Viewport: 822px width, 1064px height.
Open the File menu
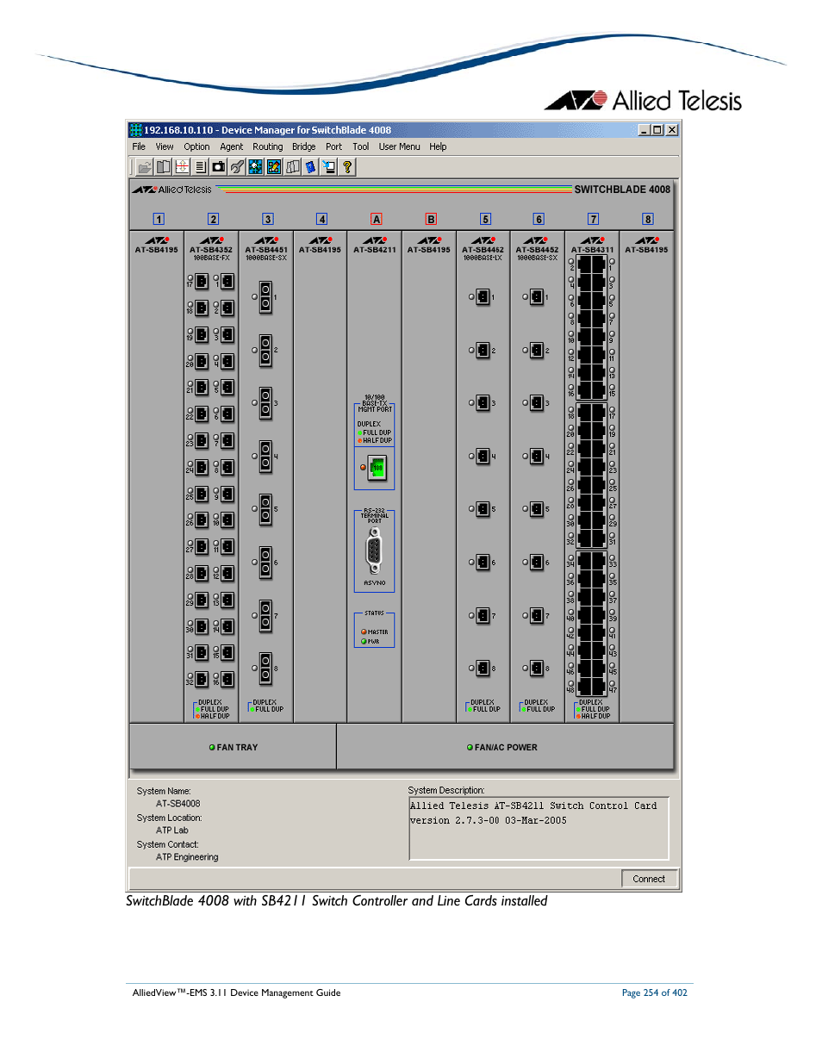tap(139, 146)
